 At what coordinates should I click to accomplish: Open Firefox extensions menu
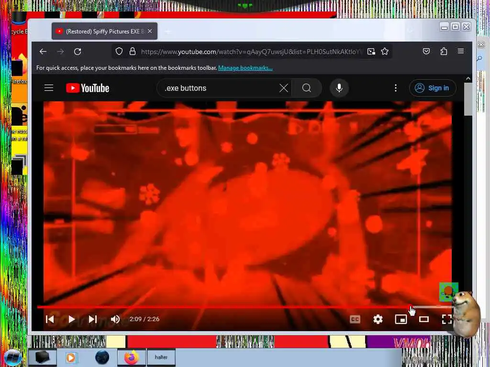point(444,51)
